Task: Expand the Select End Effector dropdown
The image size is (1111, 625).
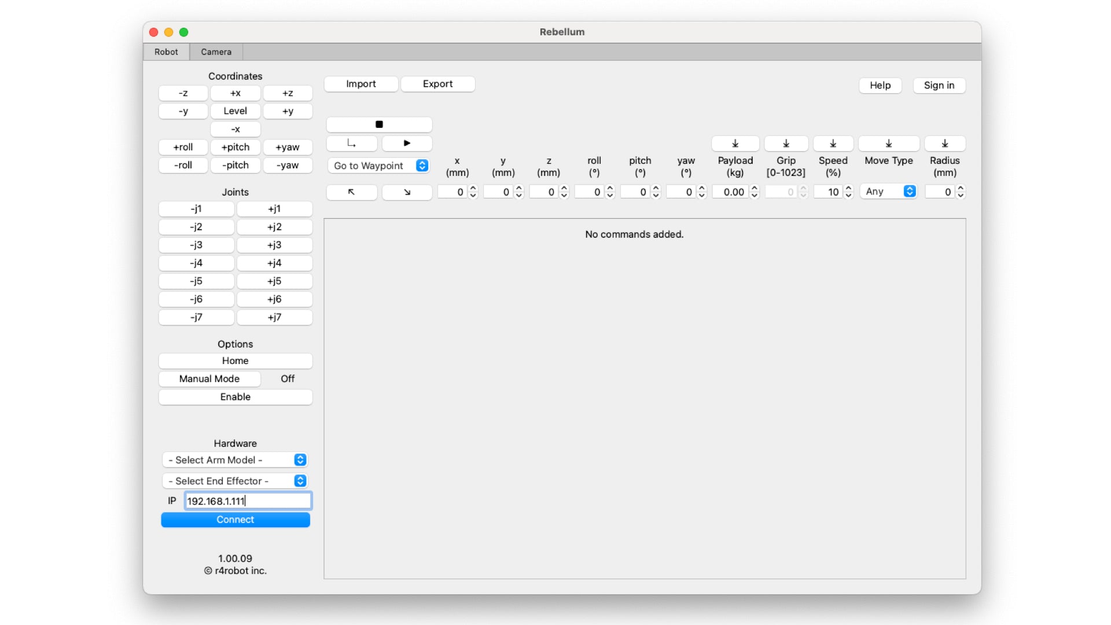Action: 235,481
